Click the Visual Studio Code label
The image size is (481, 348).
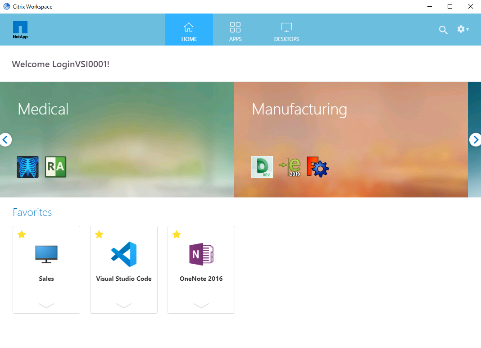pos(124,279)
